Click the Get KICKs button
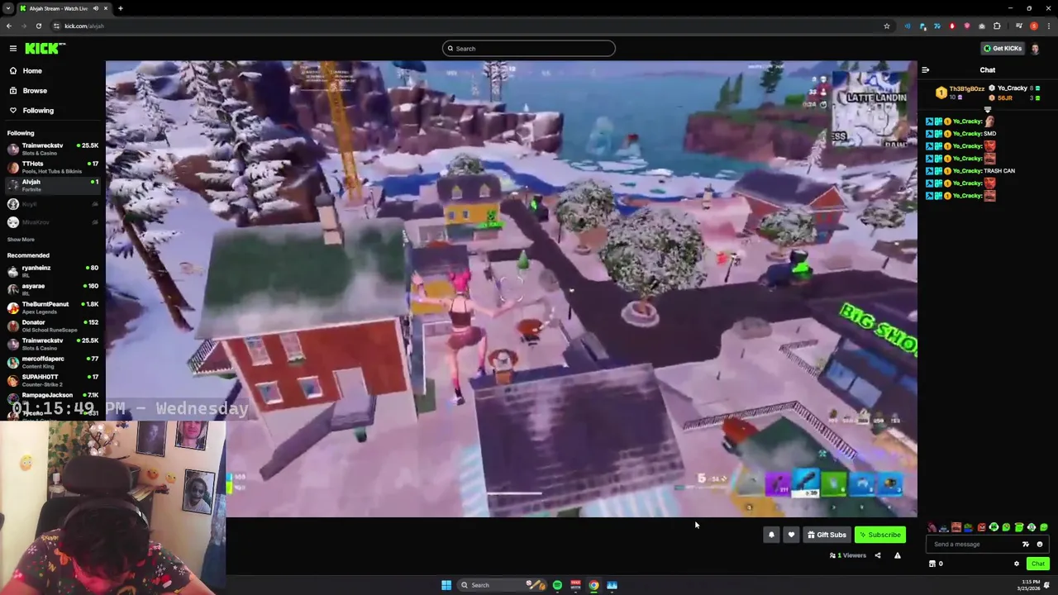This screenshot has height=595, width=1058. [x=1003, y=49]
